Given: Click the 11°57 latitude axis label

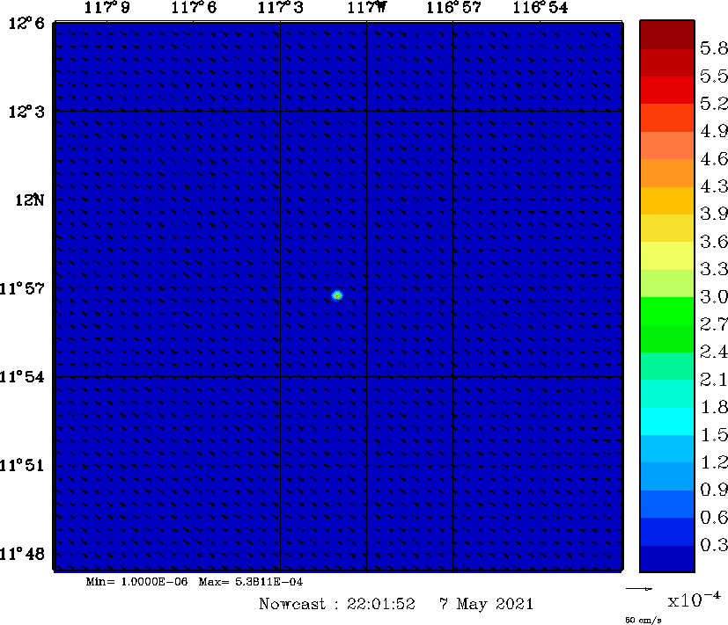Looking at the screenshot, I should tap(27, 288).
